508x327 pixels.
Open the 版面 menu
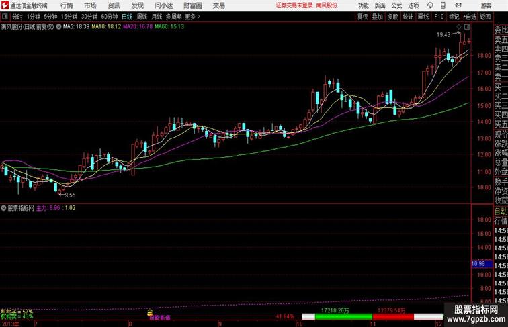380,5
